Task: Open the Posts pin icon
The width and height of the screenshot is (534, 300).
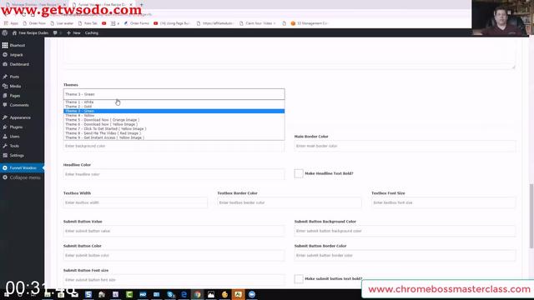Action: click(5, 77)
